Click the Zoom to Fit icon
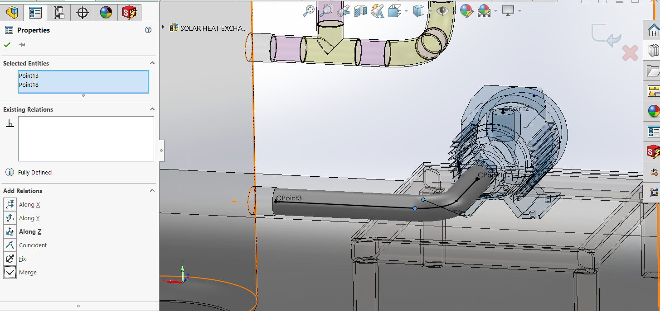Screen dimensions: 660x311 coord(309,11)
